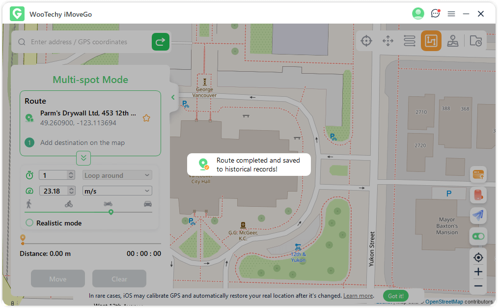498x308 pixels.
Task: Click the speed slider handle
Action: tap(111, 212)
